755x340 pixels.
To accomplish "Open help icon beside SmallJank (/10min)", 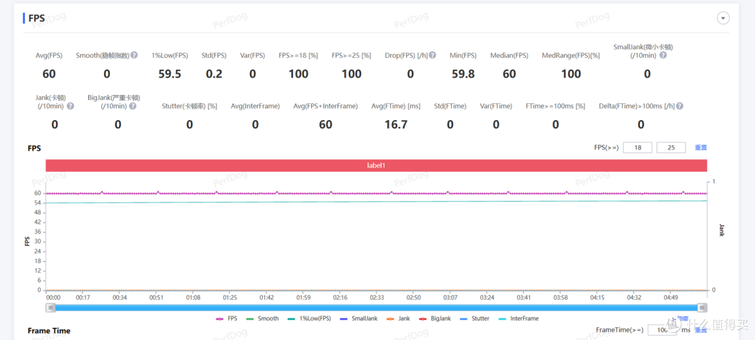I will tap(663, 55).
